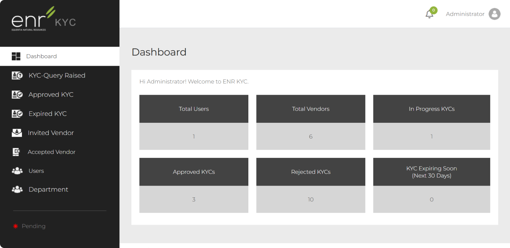
Task: Click the Dashboard grid icon
Action: 16,56
